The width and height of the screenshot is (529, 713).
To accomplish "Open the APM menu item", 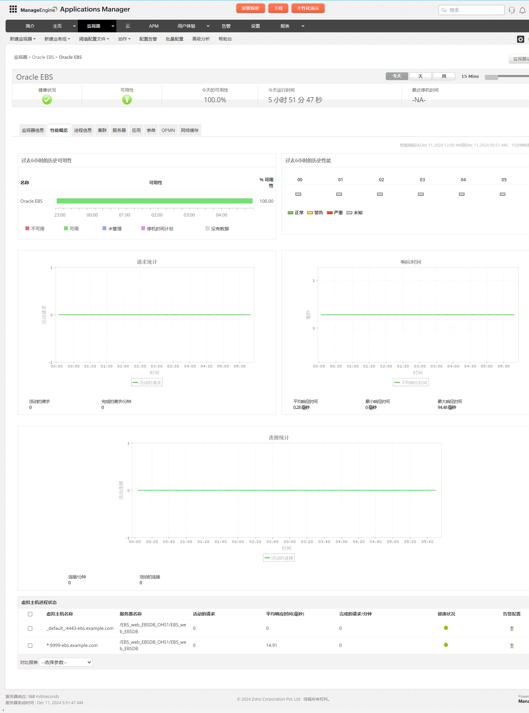I will pyautogui.click(x=154, y=26).
